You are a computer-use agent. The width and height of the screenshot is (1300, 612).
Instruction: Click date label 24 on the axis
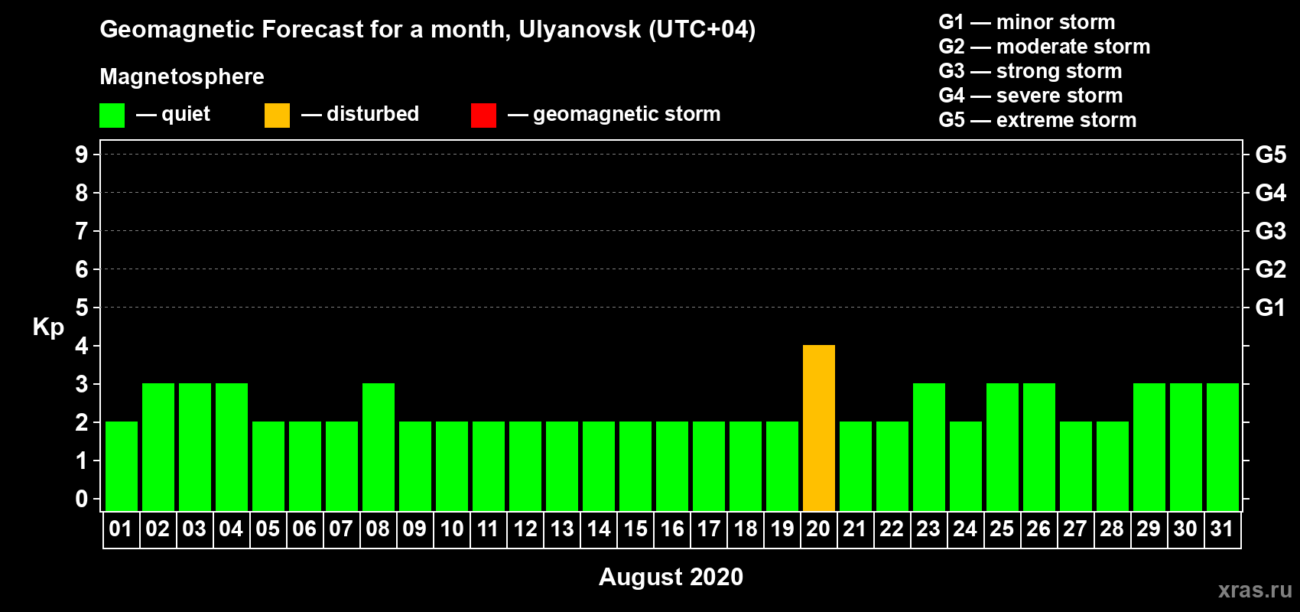coord(965,529)
